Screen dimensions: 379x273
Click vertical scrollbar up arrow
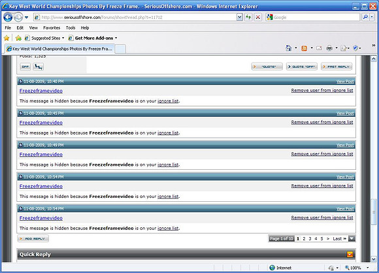tap(373, 59)
